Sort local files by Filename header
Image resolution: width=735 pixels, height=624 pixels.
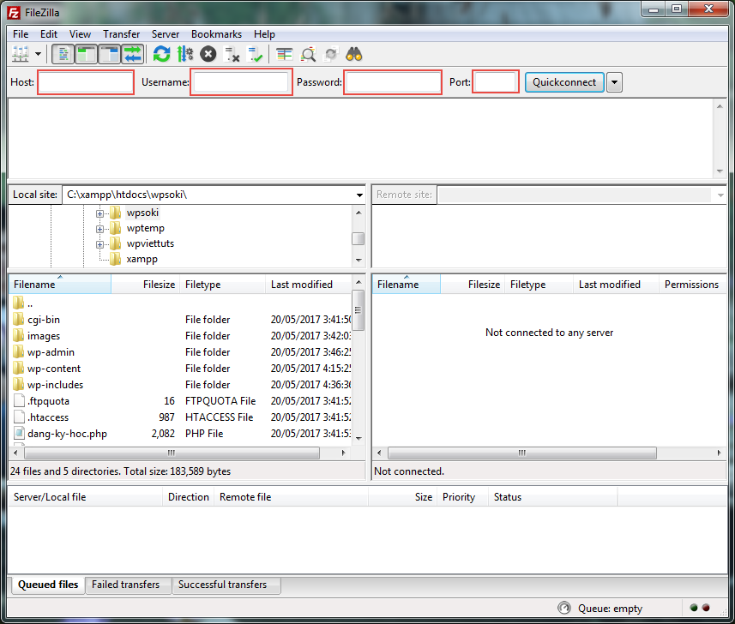(59, 285)
